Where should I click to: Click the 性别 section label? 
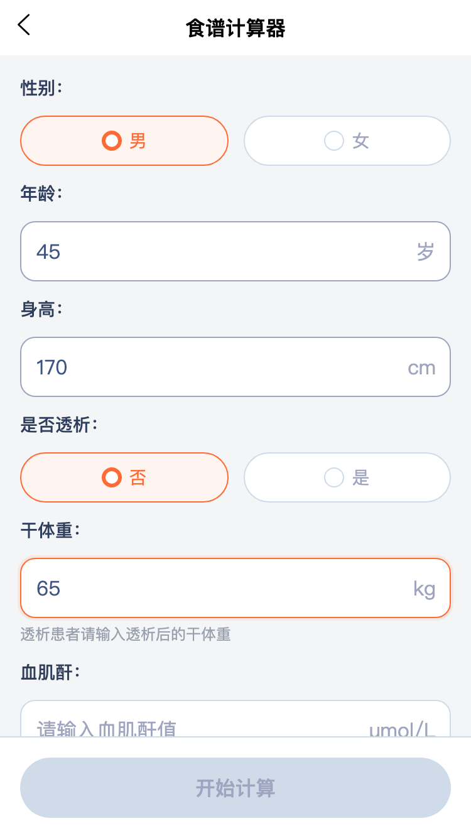pyautogui.click(x=41, y=88)
